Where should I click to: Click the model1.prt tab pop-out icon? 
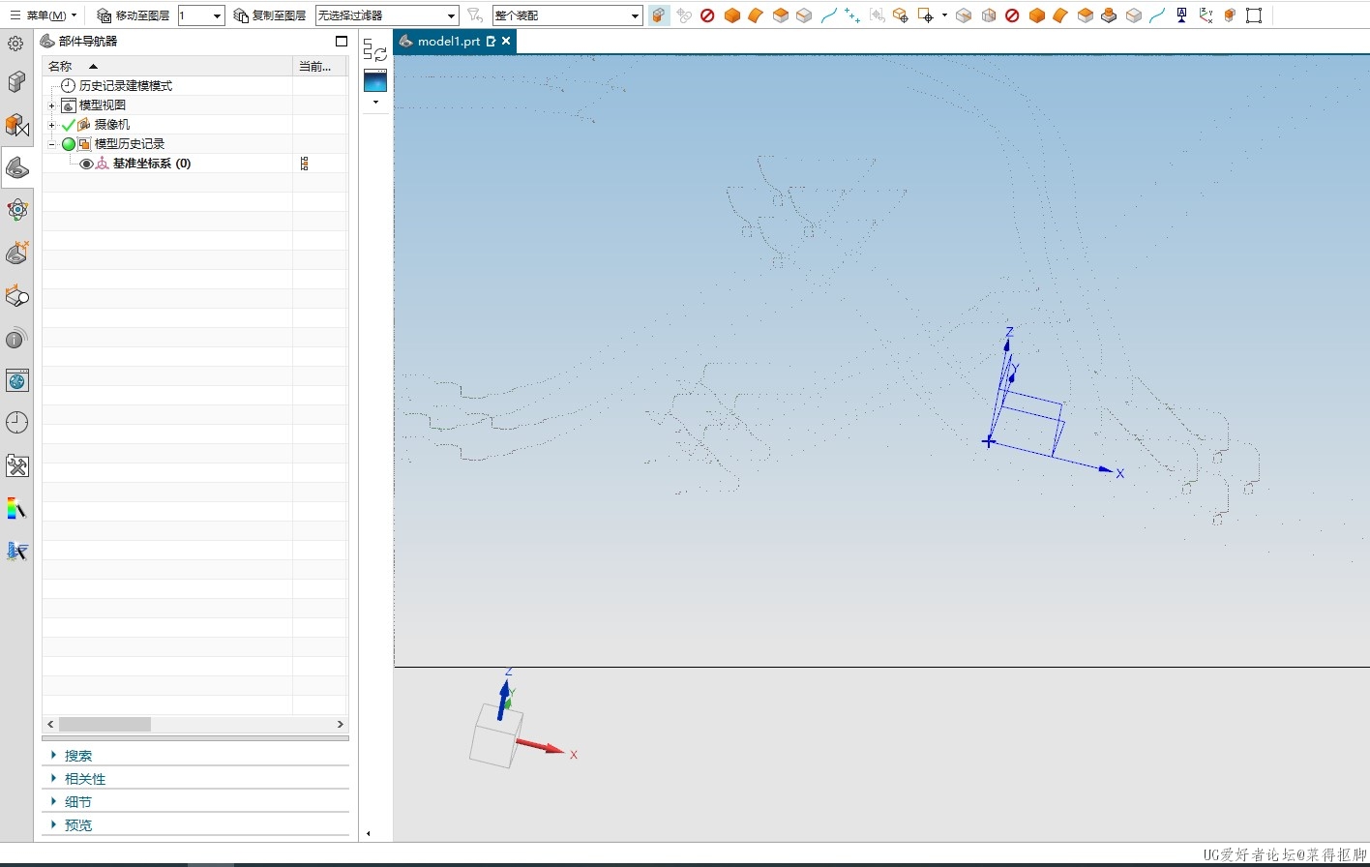(491, 41)
